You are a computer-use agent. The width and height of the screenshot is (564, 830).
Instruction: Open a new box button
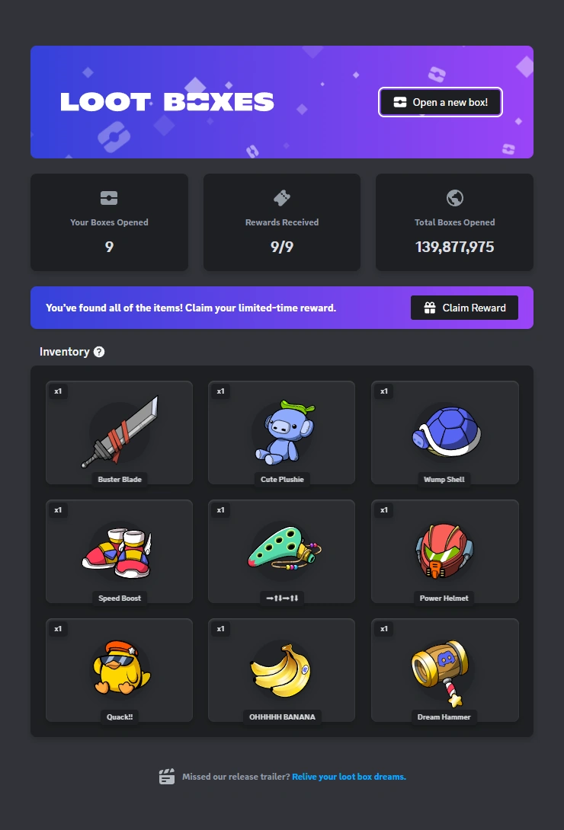pyautogui.click(x=440, y=102)
